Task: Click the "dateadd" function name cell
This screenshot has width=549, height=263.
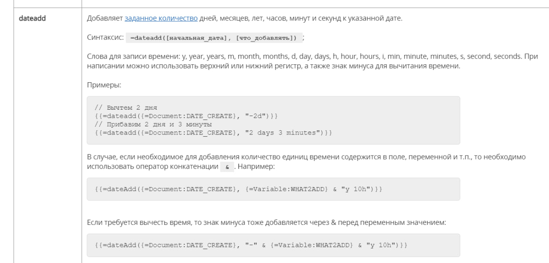Action: coord(33,19)
